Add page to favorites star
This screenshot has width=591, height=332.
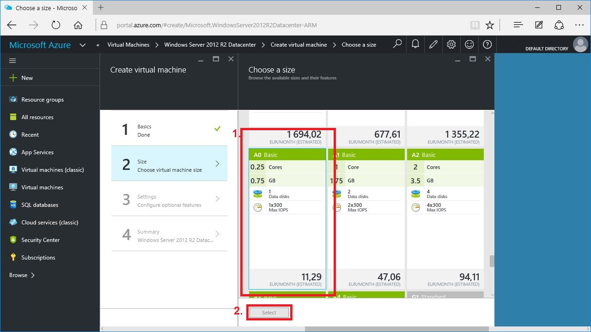tap(490, 25)
